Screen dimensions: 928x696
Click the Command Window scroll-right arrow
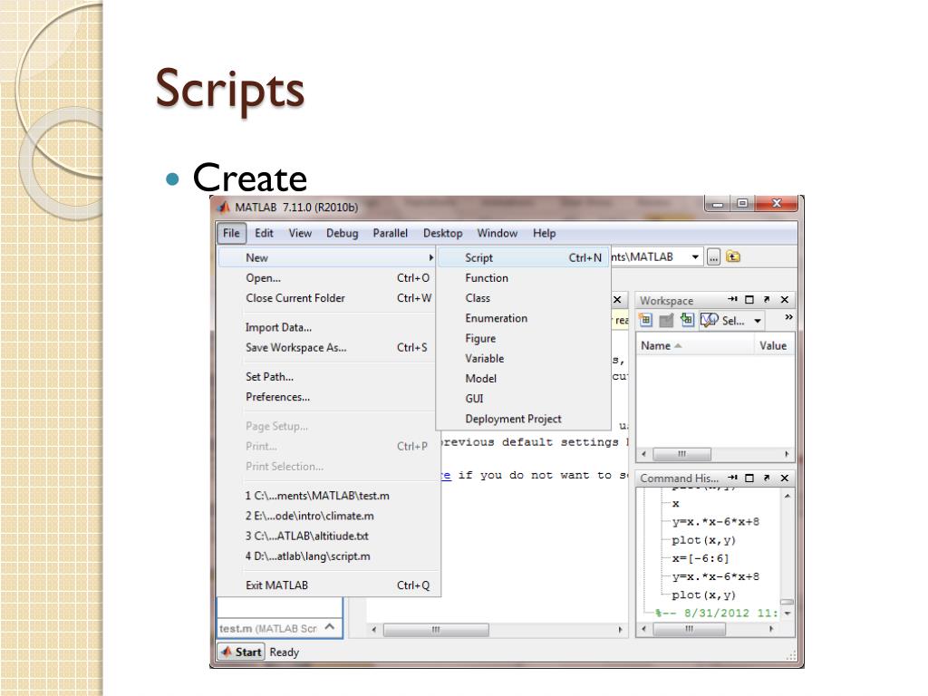(620, 630)
